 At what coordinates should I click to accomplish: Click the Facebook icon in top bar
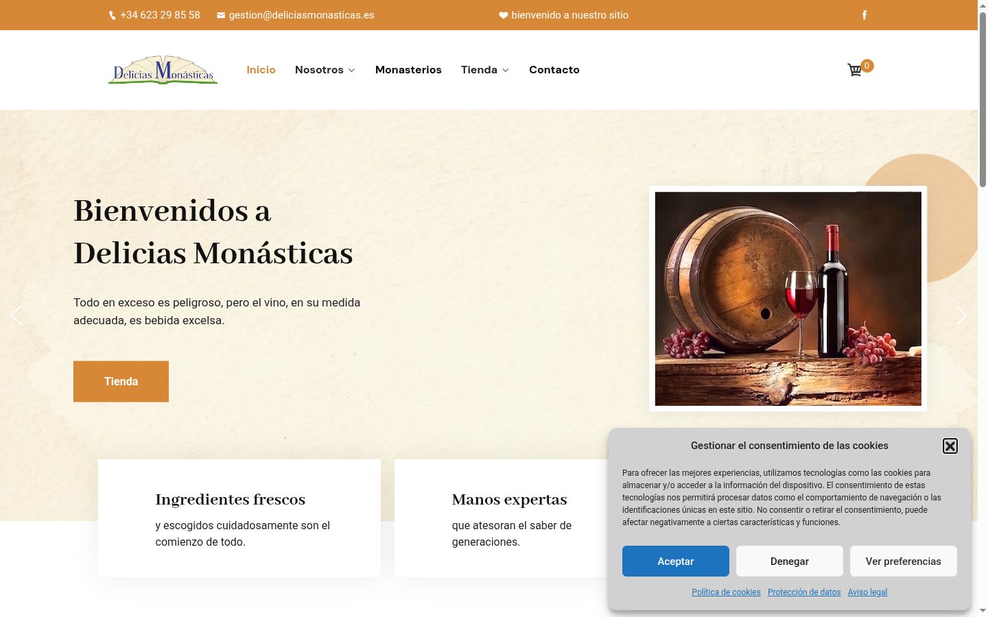[864, 15]
